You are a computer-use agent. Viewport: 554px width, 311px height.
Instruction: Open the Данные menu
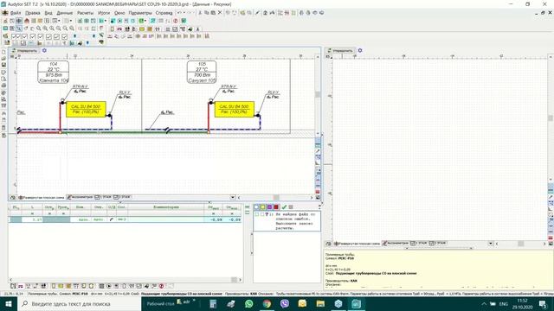point(65,13)
